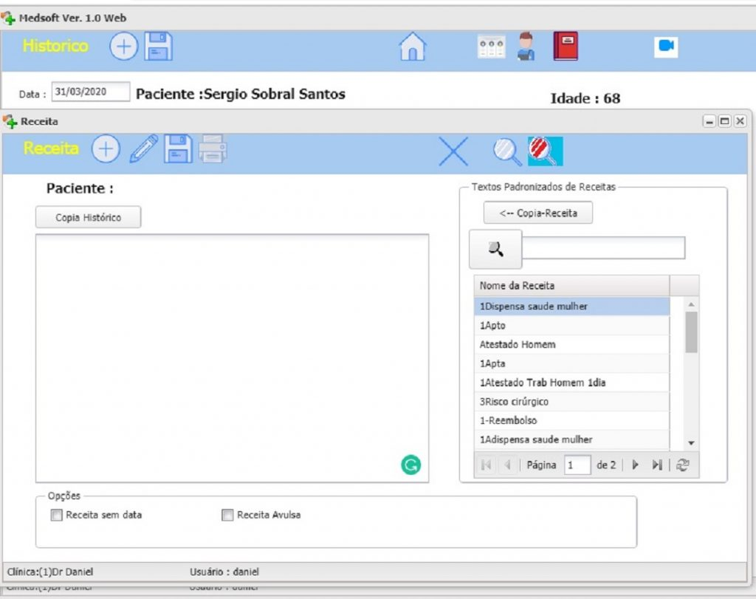
Task: Click the printer icon in Receita toolbar
Action: (213, 149)
